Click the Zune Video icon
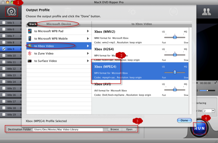Viewport: 218px width, 143px height. (30, 53)
